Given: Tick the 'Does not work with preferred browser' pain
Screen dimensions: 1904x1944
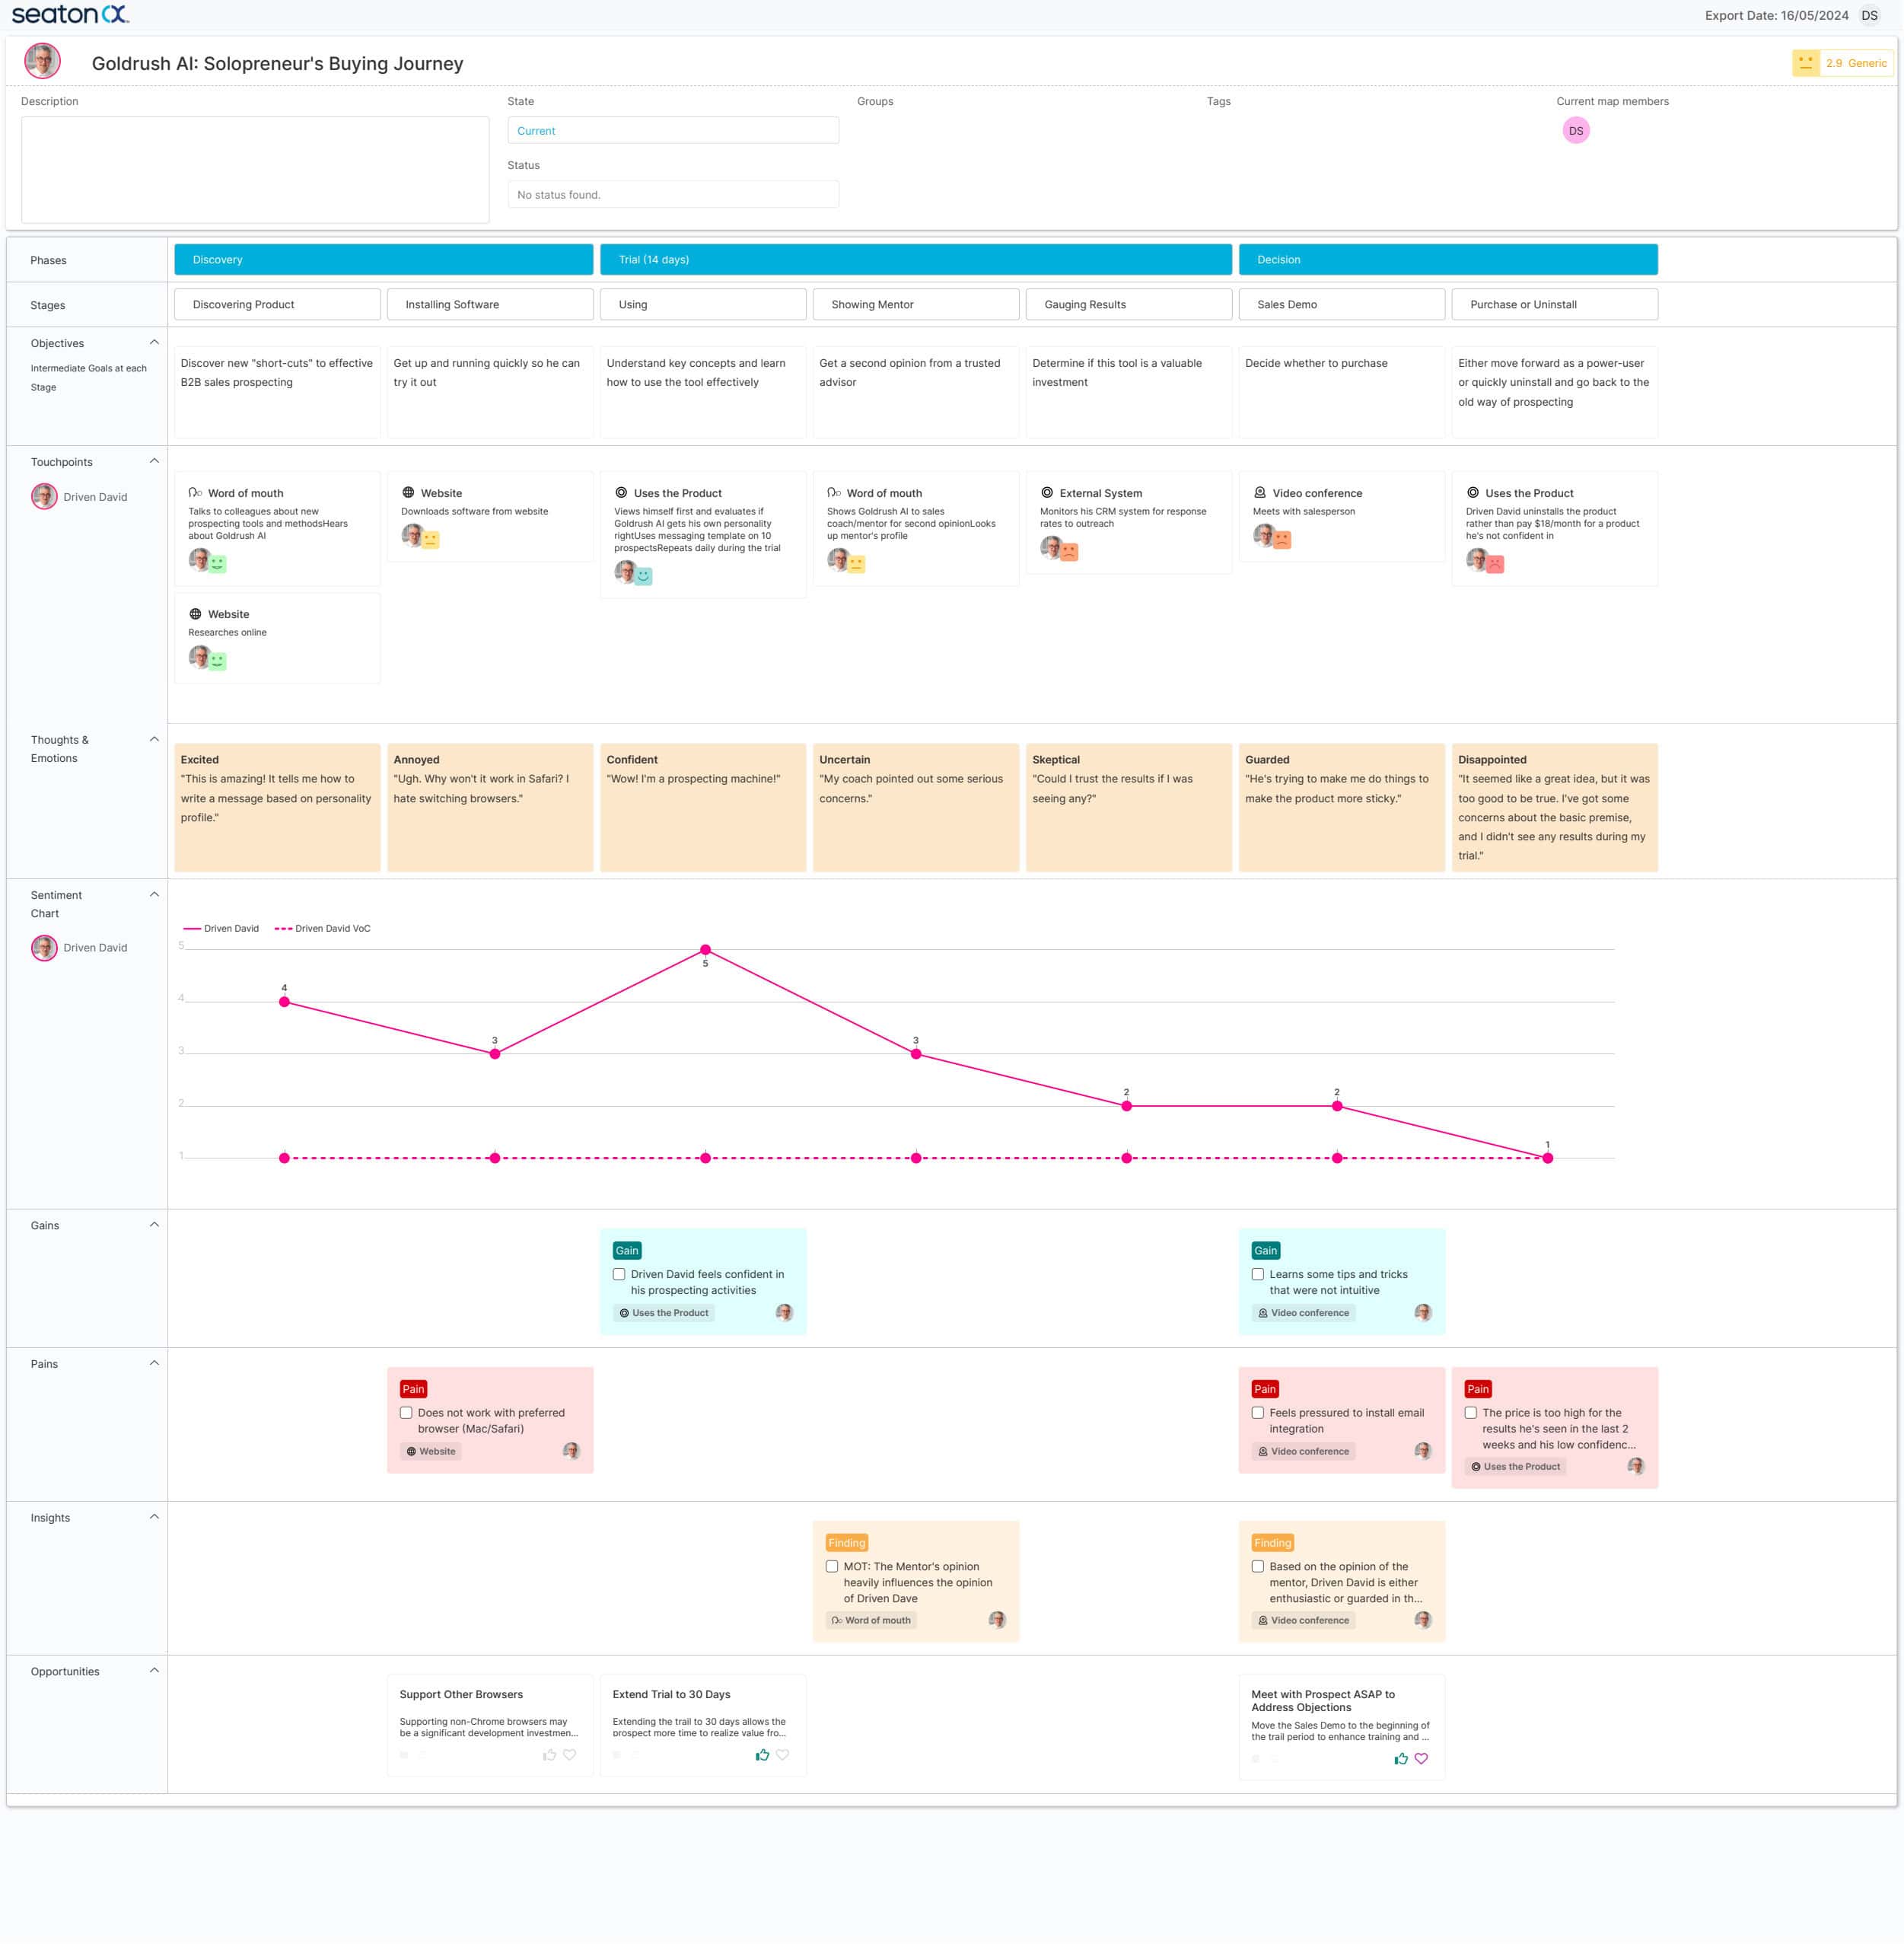Looking at the screenshot, I should [x=406, y=1412].
